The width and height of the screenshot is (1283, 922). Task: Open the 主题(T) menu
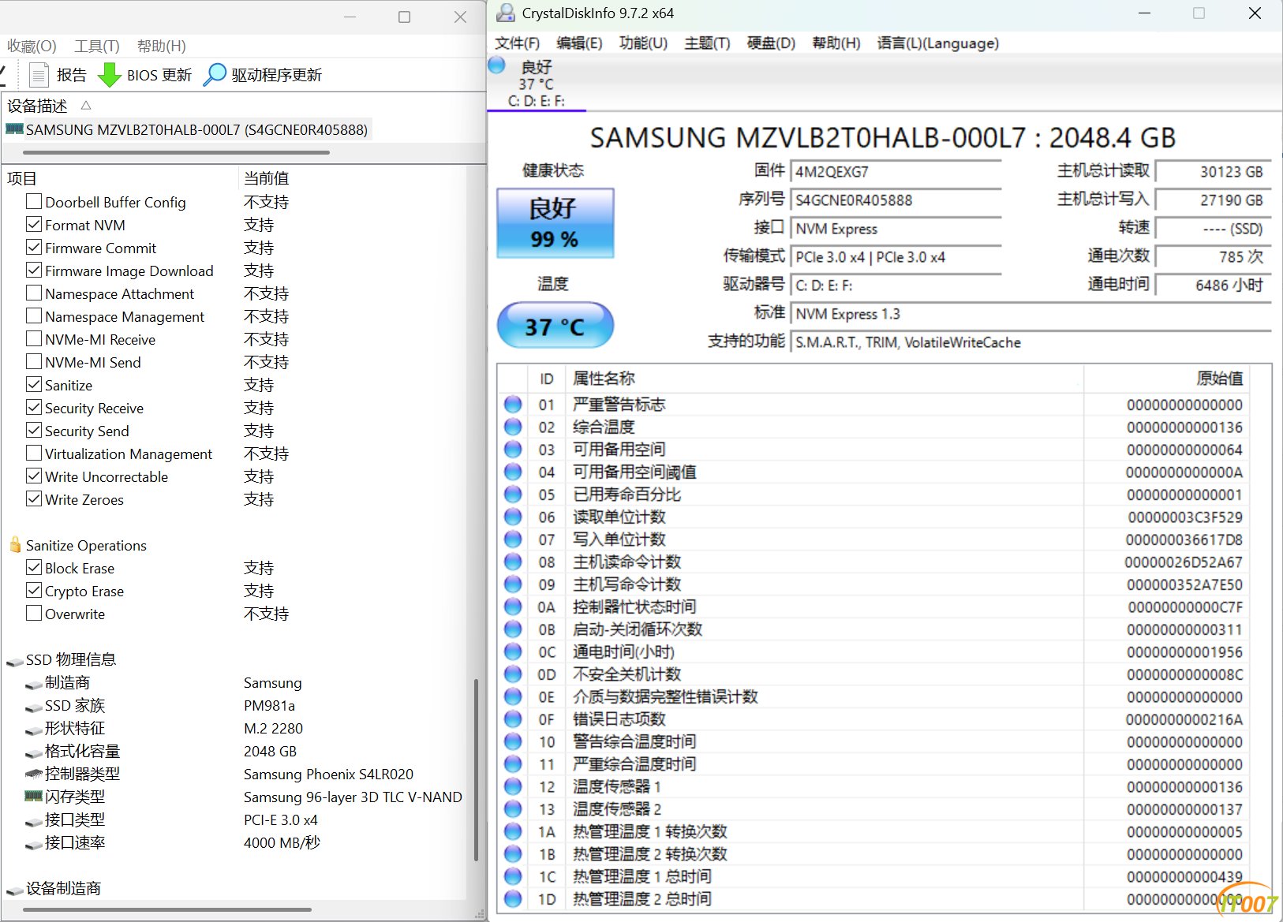click(x=708, y=43)
